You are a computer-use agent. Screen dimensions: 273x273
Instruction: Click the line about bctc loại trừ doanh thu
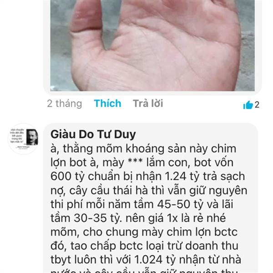145,246
